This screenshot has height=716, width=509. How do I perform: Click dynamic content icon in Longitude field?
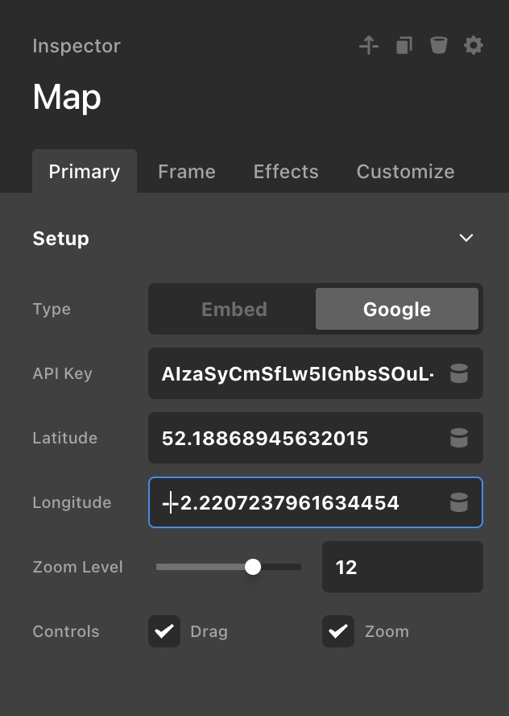[x=458, y=502]
